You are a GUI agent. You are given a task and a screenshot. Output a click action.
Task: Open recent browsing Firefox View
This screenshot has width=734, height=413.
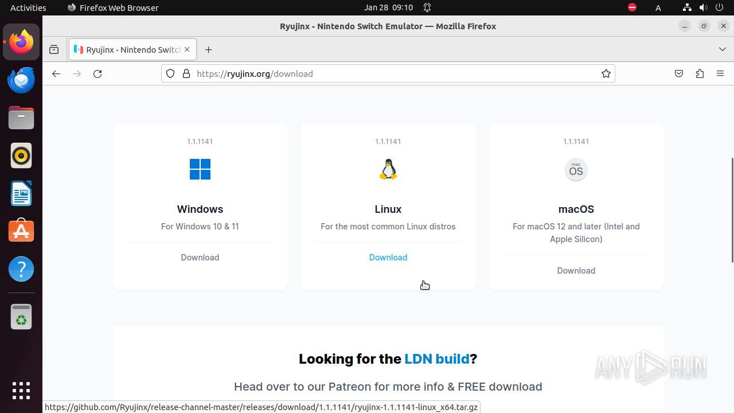tap(54, 50)
